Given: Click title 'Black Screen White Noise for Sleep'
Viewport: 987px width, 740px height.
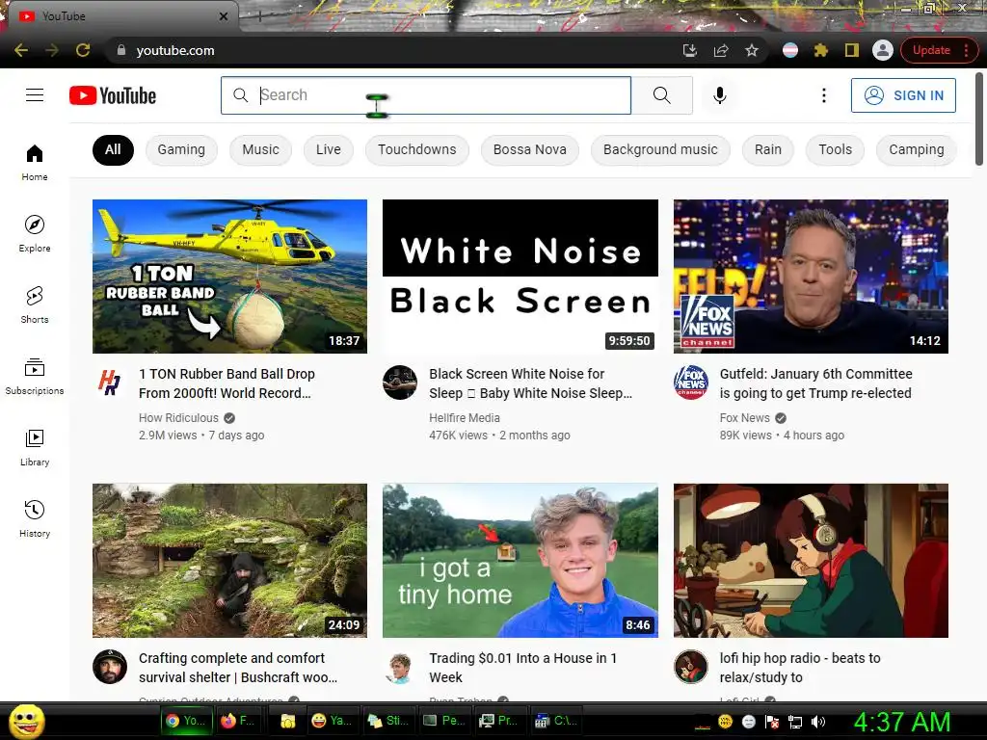Looking at the screenshot, I should [531, 383].
